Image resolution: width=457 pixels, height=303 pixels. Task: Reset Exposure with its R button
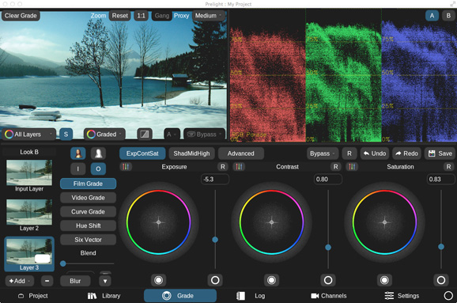point(223,167)
